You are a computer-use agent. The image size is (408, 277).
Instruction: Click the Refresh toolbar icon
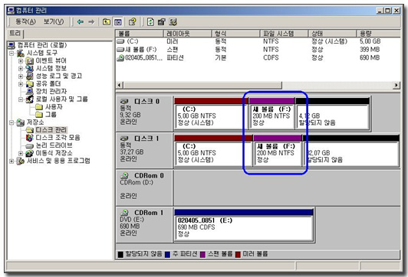(150, 21)
